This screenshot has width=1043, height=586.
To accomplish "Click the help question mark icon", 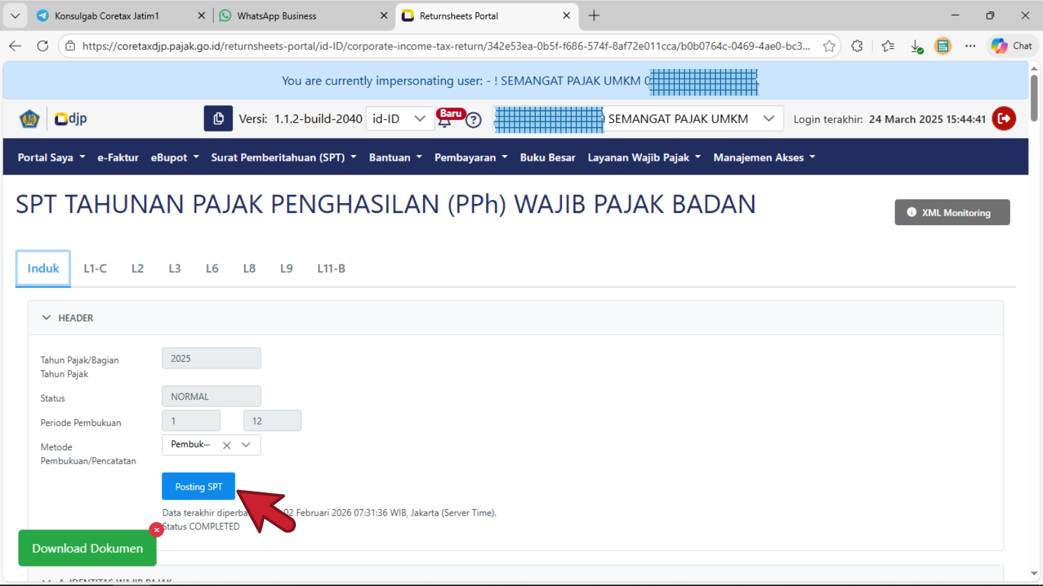I will [474, 120].
